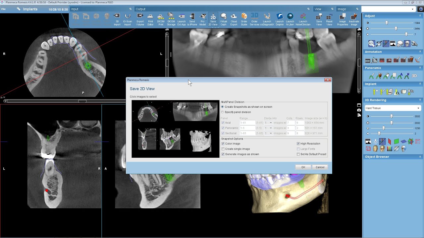The height and width of the screenshot is (238, 424).
Task: Open the Hard Tissue rendering dropdown
Action: coord(392,108)
